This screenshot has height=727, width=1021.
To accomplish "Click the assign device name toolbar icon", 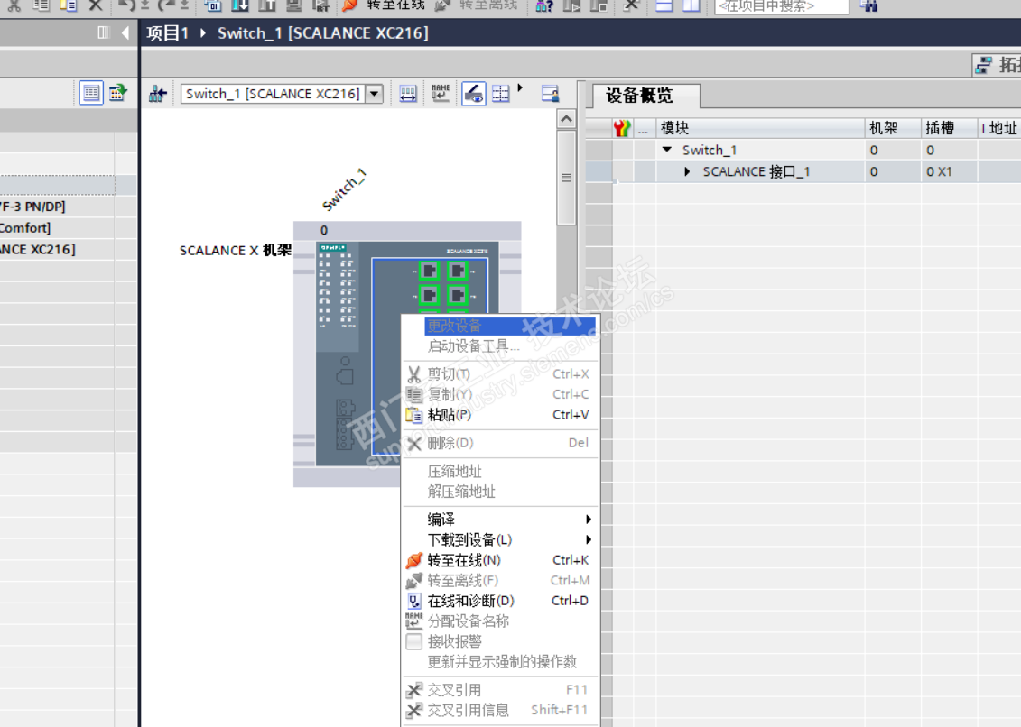I will 441,93.
